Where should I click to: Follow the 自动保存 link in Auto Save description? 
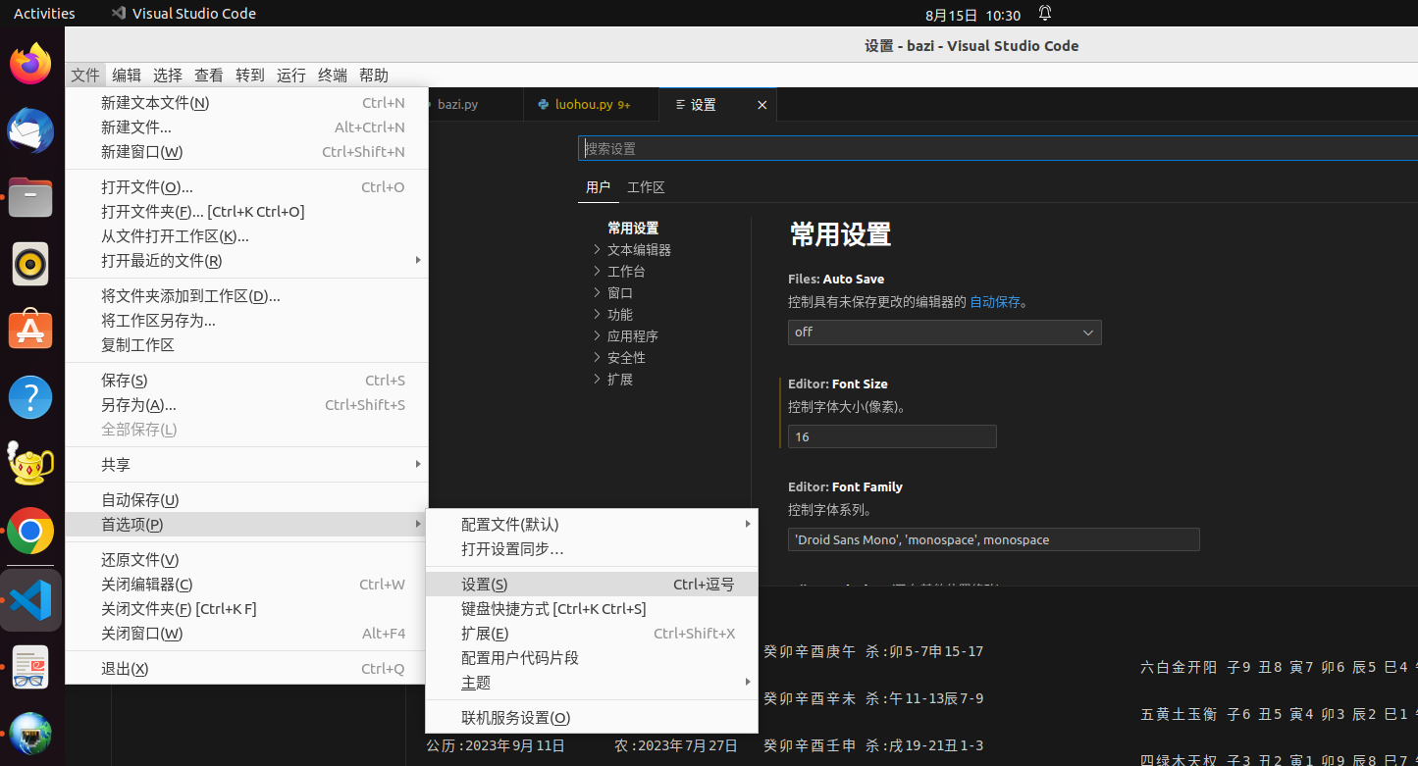click(995, 302)
